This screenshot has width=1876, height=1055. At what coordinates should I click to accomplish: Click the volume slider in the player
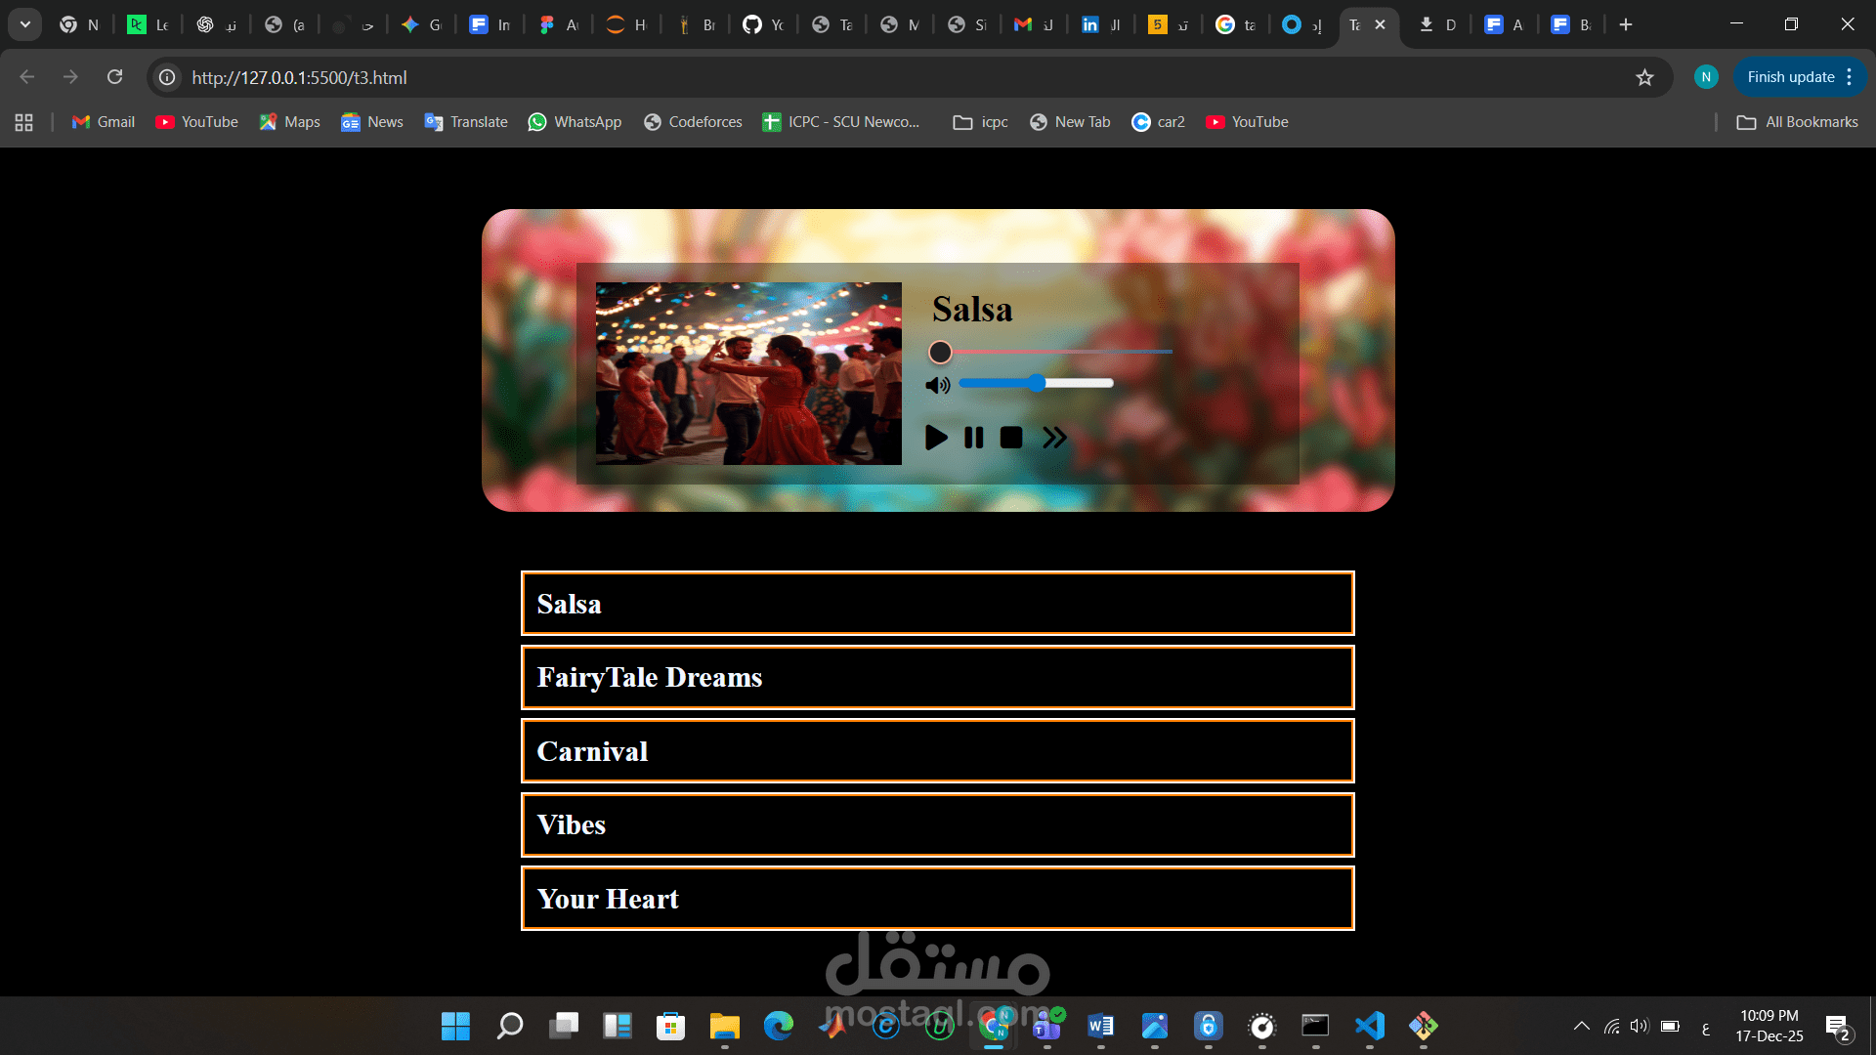[x=1036, y=383]
